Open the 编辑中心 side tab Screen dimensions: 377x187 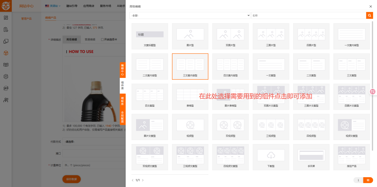click(x=123, y=70)
